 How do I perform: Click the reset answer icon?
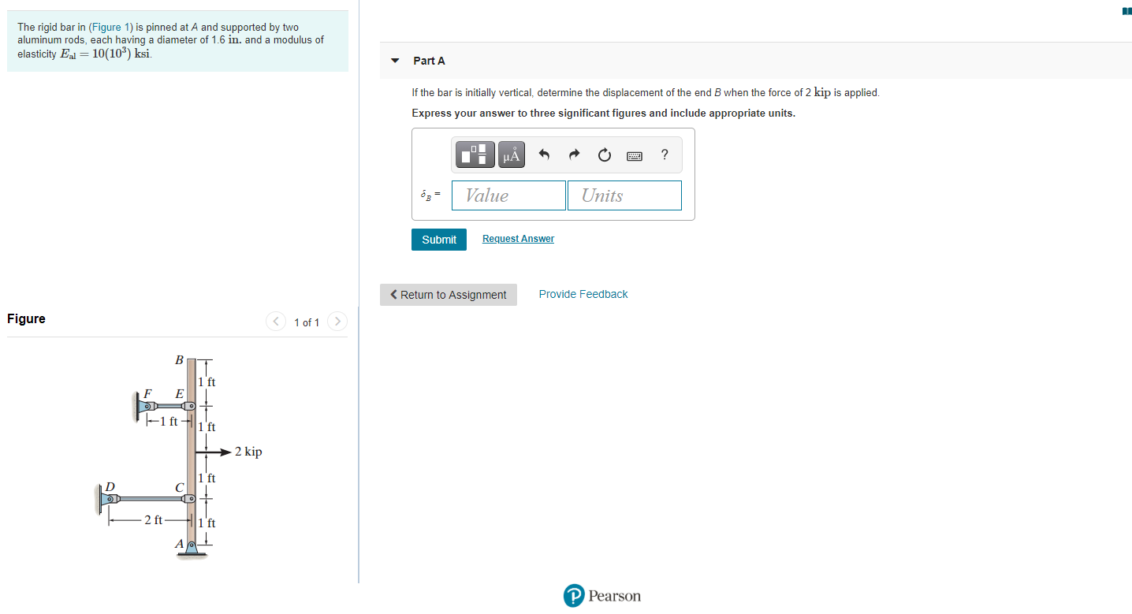[x=604, y=154]
